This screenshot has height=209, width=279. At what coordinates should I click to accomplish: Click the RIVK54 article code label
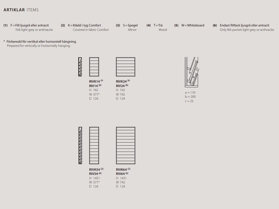(95, 170)
